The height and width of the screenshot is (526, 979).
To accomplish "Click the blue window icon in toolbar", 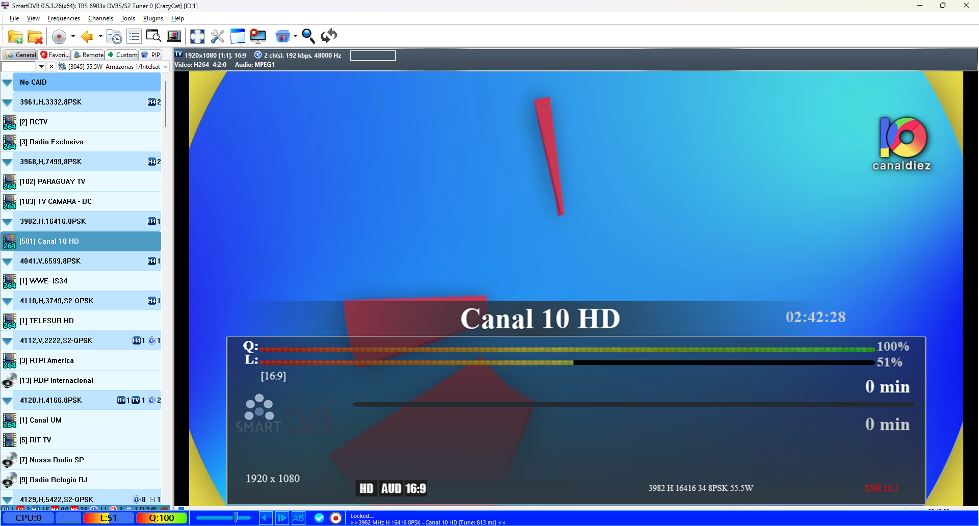I will coord(238,36).
